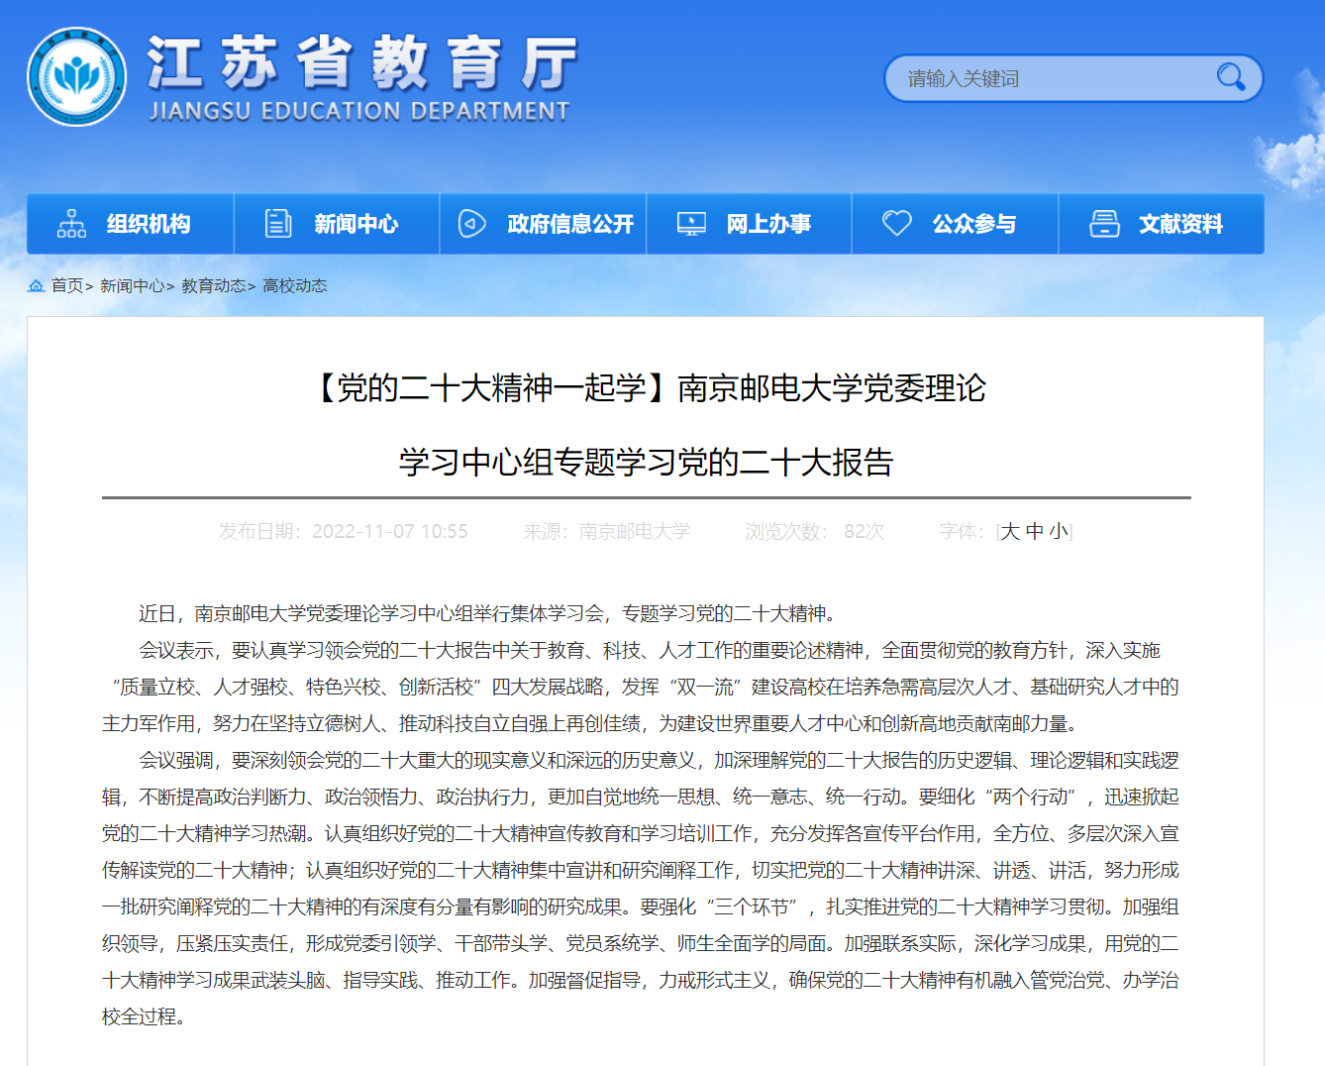Click the magnifying glass search icon

click(1230, 77)
